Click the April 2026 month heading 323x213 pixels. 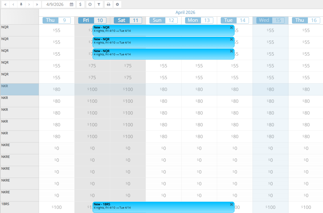point(185,13)
